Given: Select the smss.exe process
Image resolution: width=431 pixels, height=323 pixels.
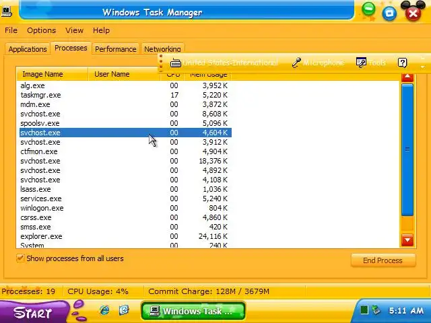Looking at the screenshot, I should coord(125,227).
